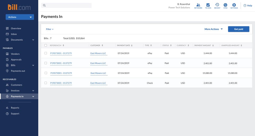Select the checkbox for the Check payment row
The height and width of the screenshot is (136, 255).
coord(46,83)
